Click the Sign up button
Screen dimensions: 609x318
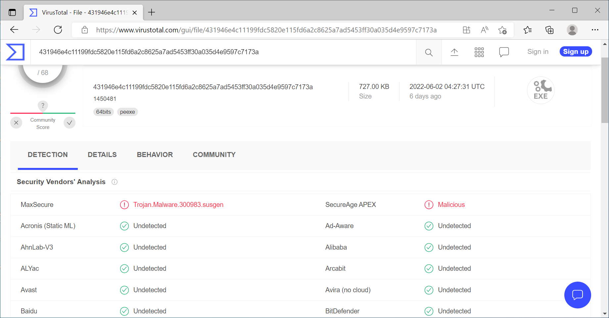(x=576, y=52)
